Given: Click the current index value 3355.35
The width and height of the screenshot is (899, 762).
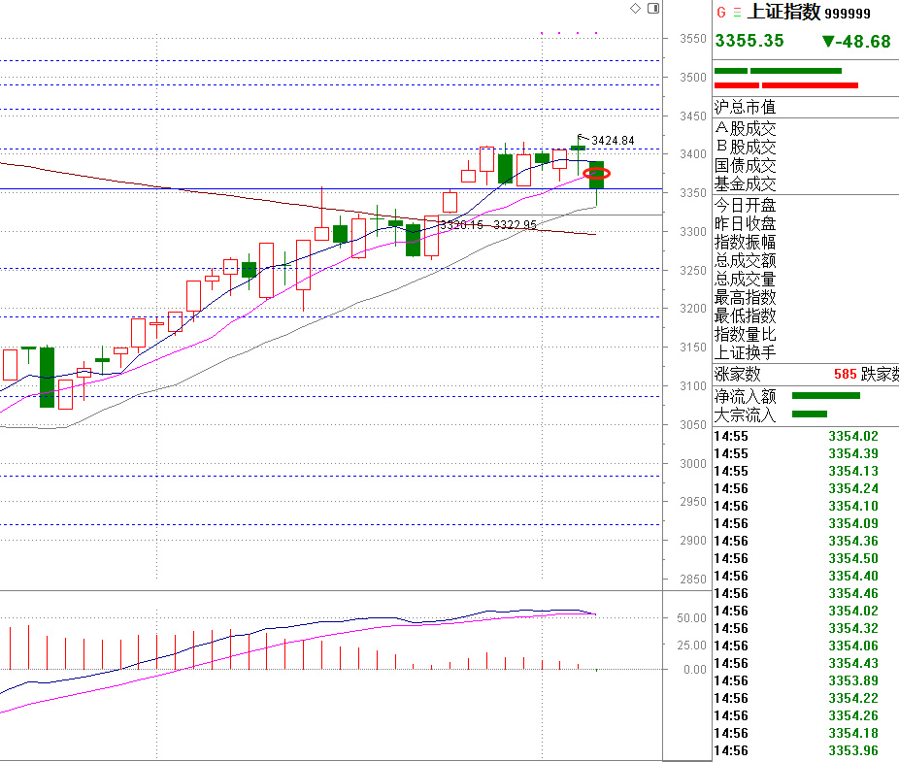Looking at the screenshot, I should (x=749, y=41).
